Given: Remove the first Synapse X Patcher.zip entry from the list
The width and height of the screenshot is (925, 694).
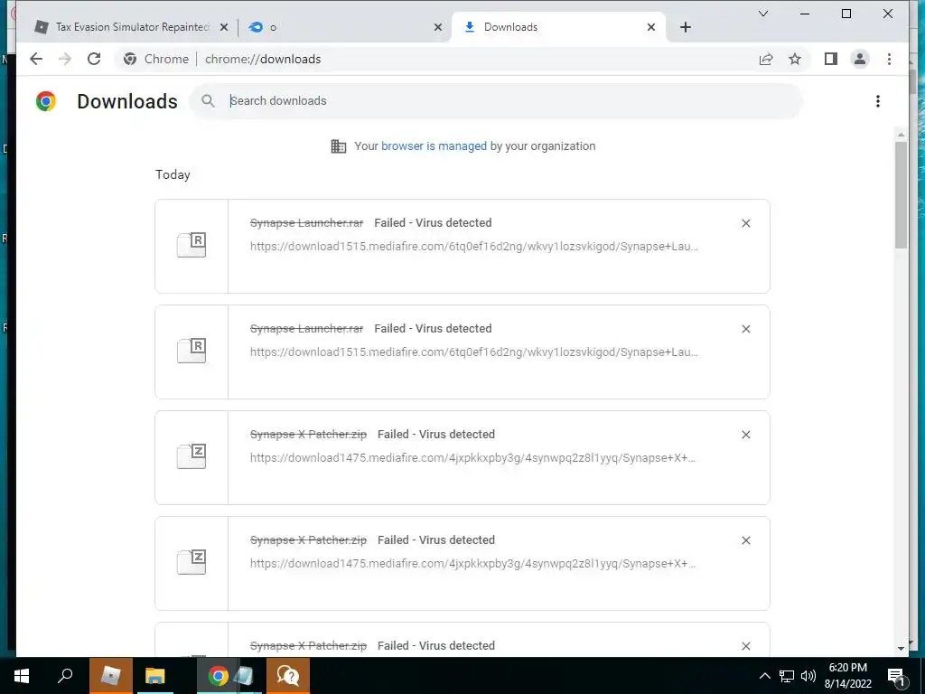Looking at the screenshot, I should [745, 435].
